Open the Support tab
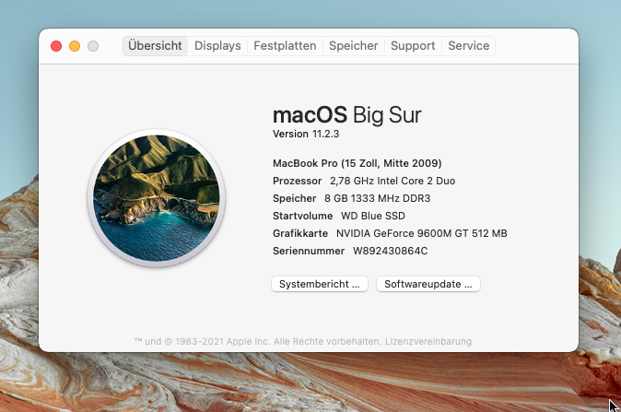 pos(413,46)
